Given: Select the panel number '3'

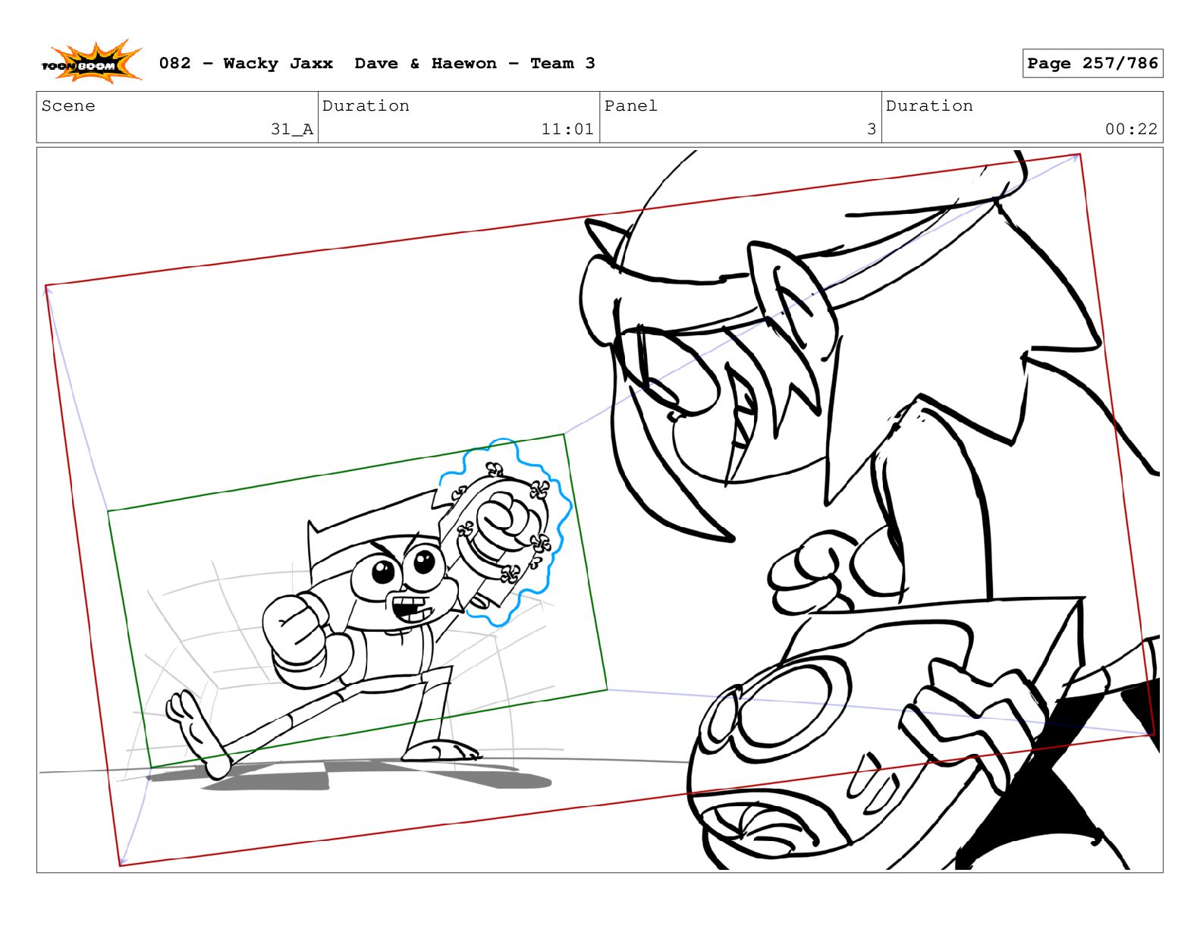Looking at the screenshot, I should tap(872, 130).
